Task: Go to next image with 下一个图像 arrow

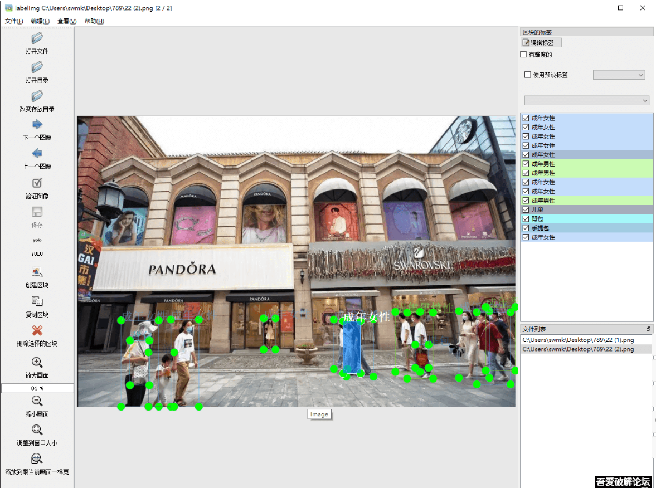Action: tap(37, 125)
